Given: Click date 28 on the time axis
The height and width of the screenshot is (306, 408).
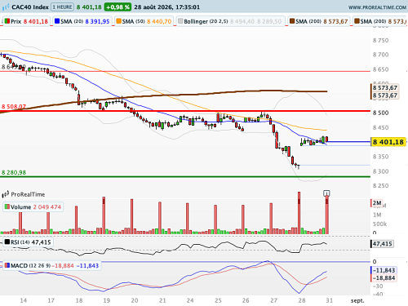Looking at the screenshot, I should (302, 300).
